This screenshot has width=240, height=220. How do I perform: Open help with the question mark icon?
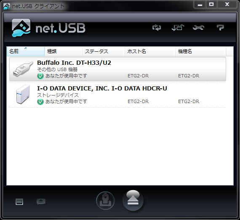point(220,27)
